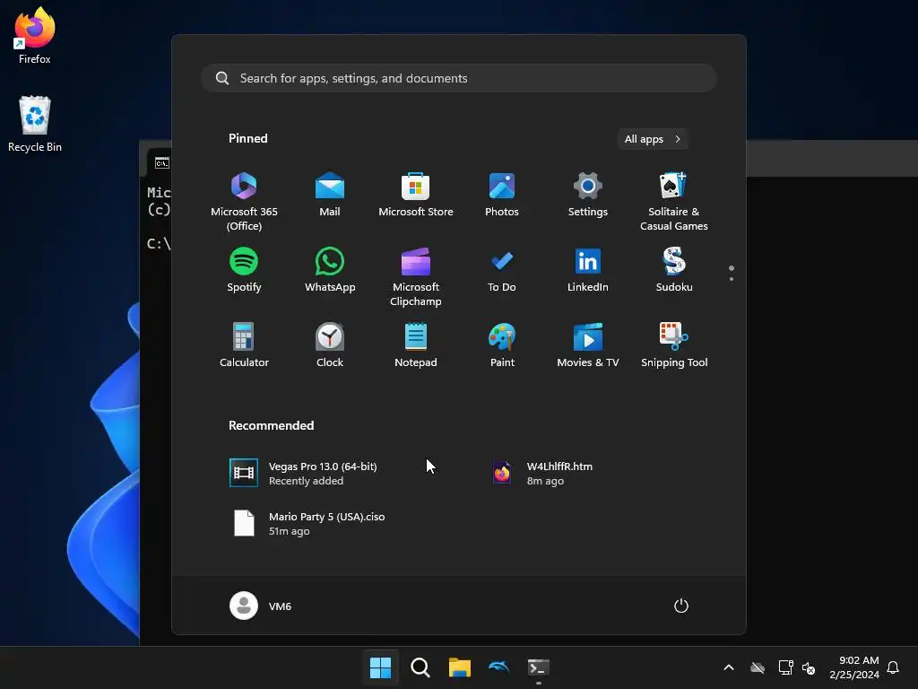This screenshot has height=689, width=918.
Task: Open Notepad from Start menu
Action: (x=416, y=345)
